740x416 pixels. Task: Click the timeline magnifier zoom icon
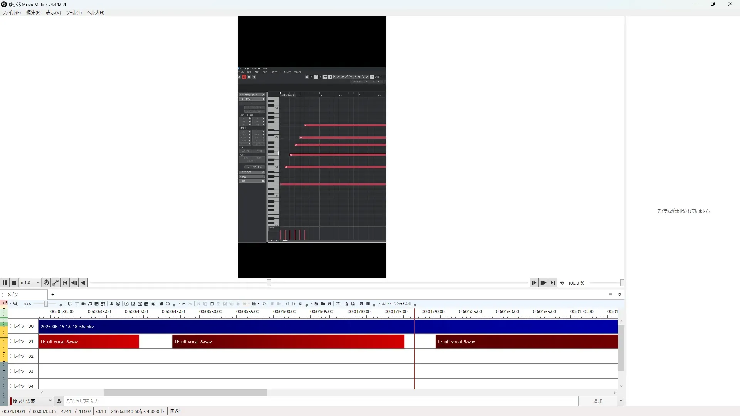pyautogui.click(x=16, y=304)
